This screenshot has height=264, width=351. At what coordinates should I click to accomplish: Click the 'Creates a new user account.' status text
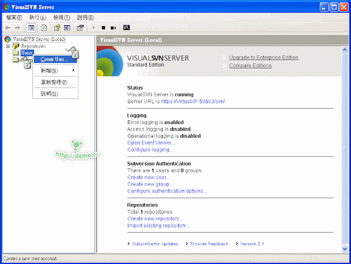[30, 259]
